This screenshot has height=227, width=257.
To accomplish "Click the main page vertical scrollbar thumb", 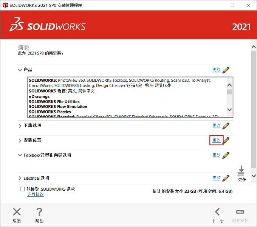I will pos(254,110).
